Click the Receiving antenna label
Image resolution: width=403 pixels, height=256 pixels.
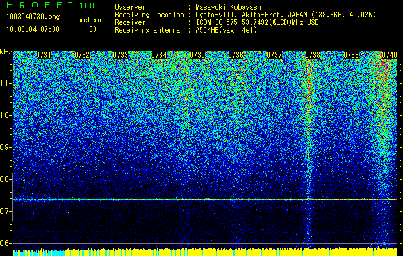click(147, 30)
